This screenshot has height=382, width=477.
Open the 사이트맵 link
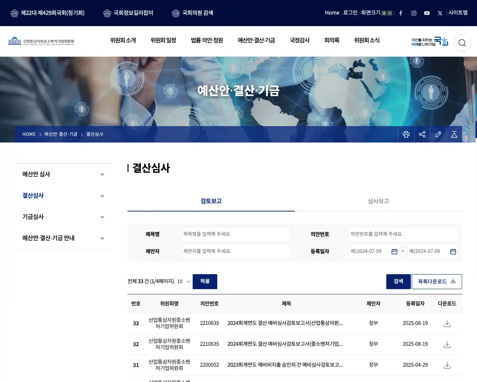tap(458, 13)
